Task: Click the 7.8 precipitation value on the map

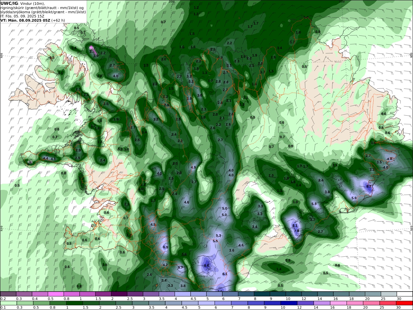Action: tap(297, 231)
